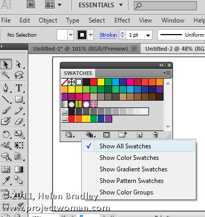This screenshot has height=217, width=205.
Task: Select the Mesh tool
Action: (x=6, y=169)
